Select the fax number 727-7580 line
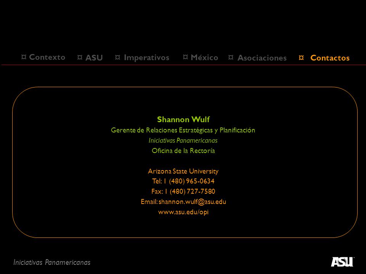This screenshot has height=274, width=366. [x=183, y=191]
